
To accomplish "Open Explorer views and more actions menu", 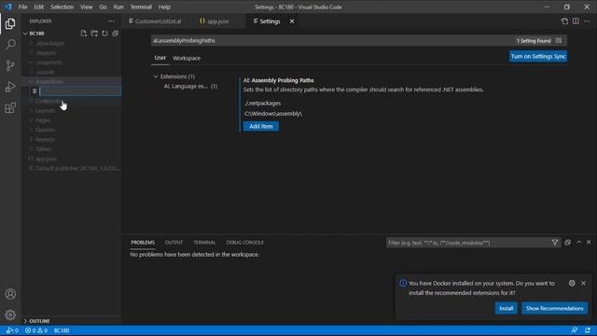I will coord(111,21).
